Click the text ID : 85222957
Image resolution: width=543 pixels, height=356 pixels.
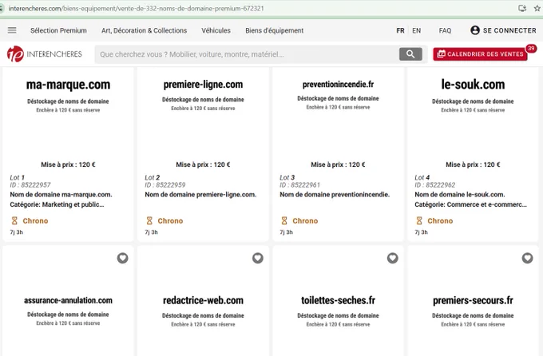tap(30, 185)
